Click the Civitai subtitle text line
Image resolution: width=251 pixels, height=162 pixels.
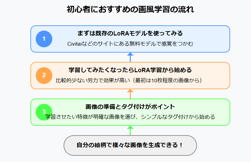coord(130,44)
